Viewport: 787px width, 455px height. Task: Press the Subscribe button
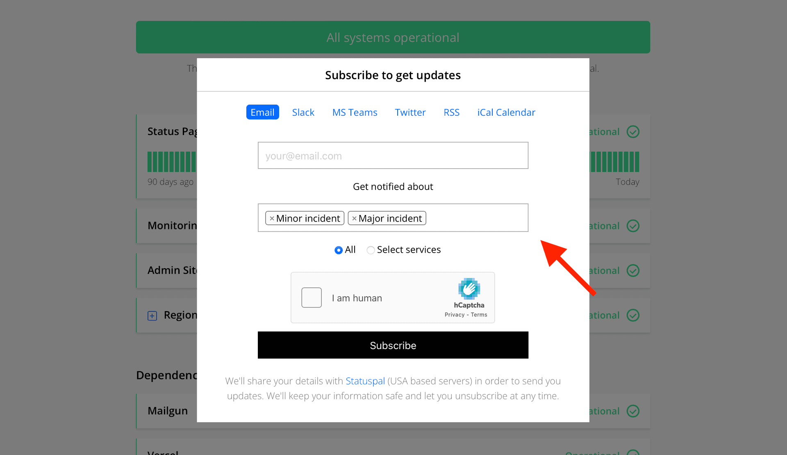pos(393,345)
